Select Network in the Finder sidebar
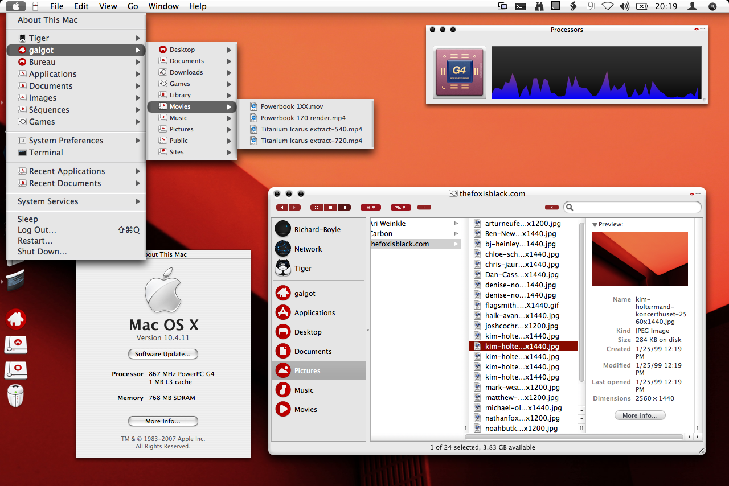Image resolution: width=729 pixels, height=486 pixels. (308, 249)
